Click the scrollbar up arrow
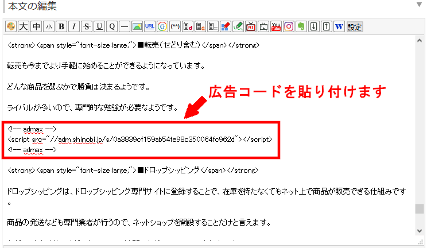 (x=420, y=41)
